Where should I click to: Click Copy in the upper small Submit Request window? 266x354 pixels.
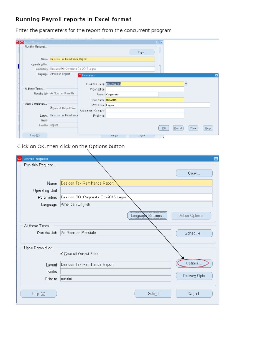[x=142, y=53]
